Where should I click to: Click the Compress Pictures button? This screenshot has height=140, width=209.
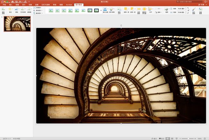pyautogui.click(x=37, y=8)
